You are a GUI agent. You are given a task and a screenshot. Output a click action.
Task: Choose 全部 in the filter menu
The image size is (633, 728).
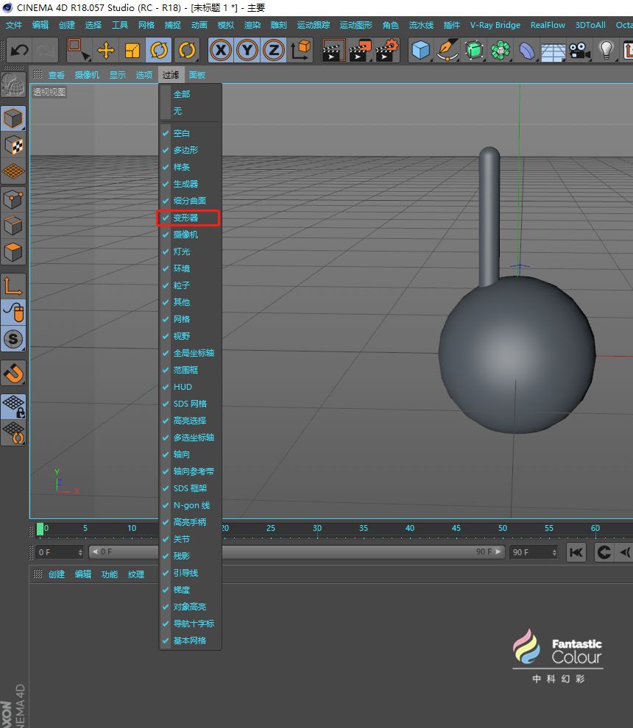pyautogui.click(x=182, y=94)
